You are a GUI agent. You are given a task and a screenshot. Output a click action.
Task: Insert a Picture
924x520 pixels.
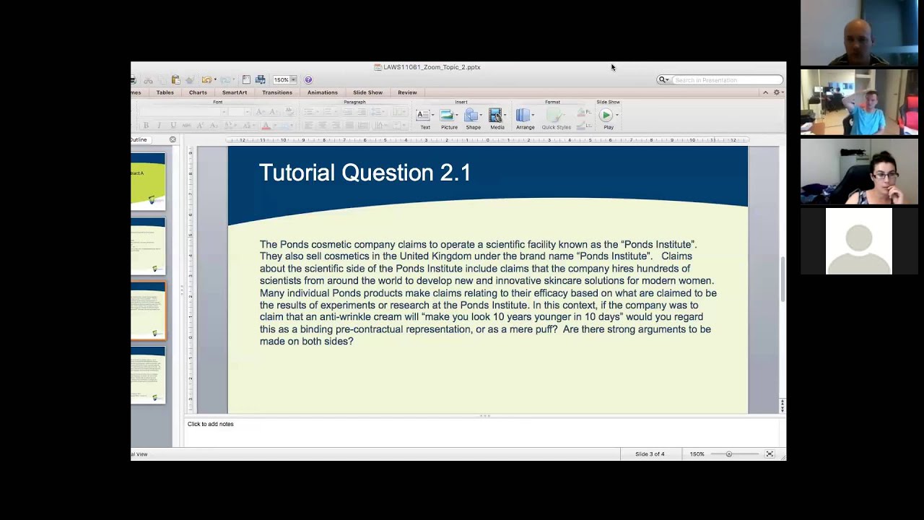click(x=448, y=120)
